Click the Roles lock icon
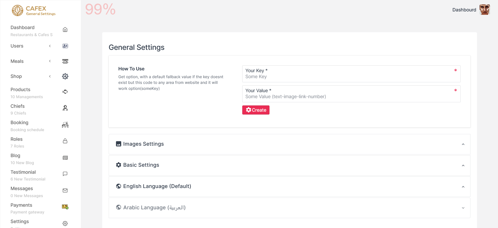 click(x=65, y=141)
